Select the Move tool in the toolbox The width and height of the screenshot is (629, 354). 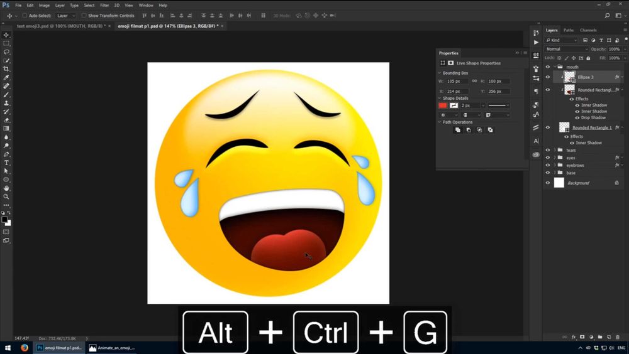(6, 35)
